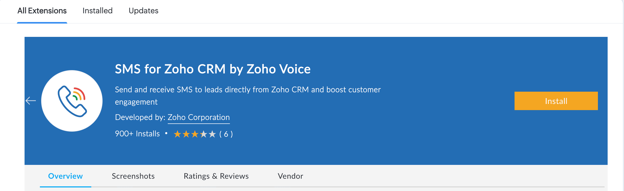624x191 pixels.
Task: Click the fifth rating star
Action: tap(212, 134)
